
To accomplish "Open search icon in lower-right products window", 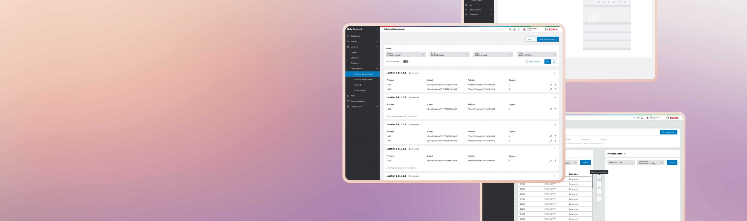I will click(x=634, y=118).
